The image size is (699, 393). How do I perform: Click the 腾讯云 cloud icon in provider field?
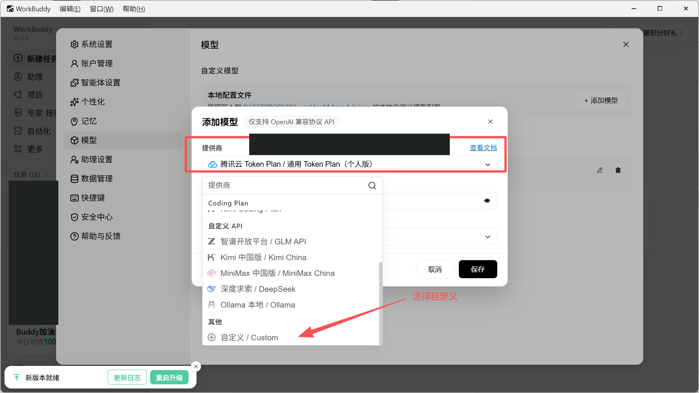pyautogui.click(x=213, y=165)
